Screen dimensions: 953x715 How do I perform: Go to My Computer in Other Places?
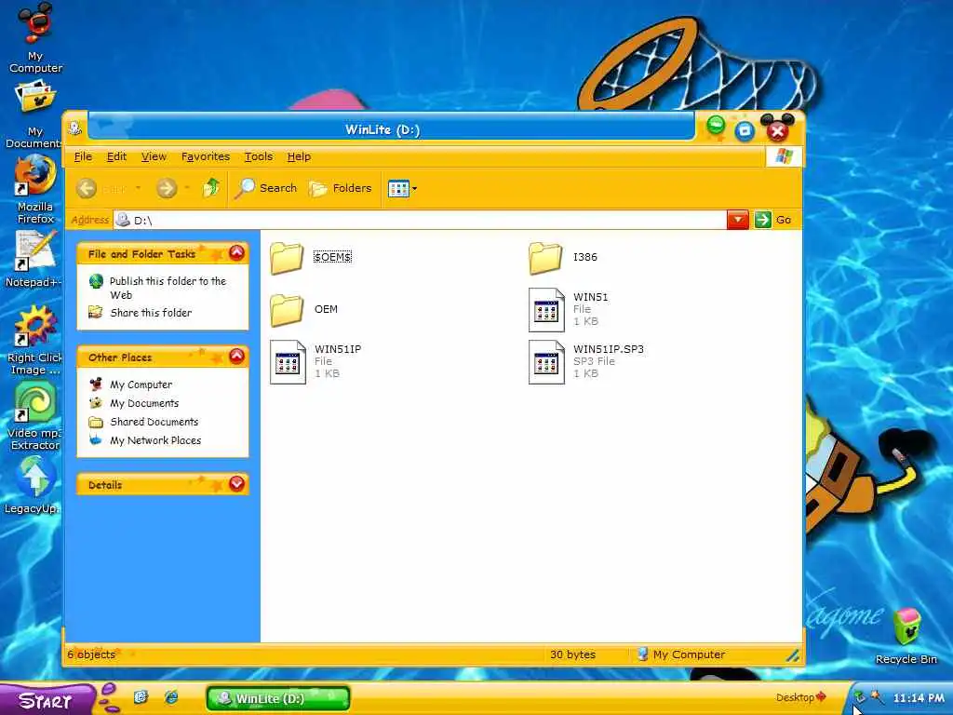click(141, 384)
